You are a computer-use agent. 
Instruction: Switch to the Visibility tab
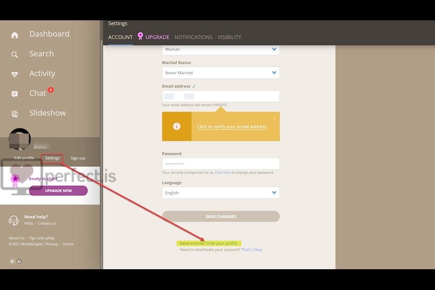229,37
